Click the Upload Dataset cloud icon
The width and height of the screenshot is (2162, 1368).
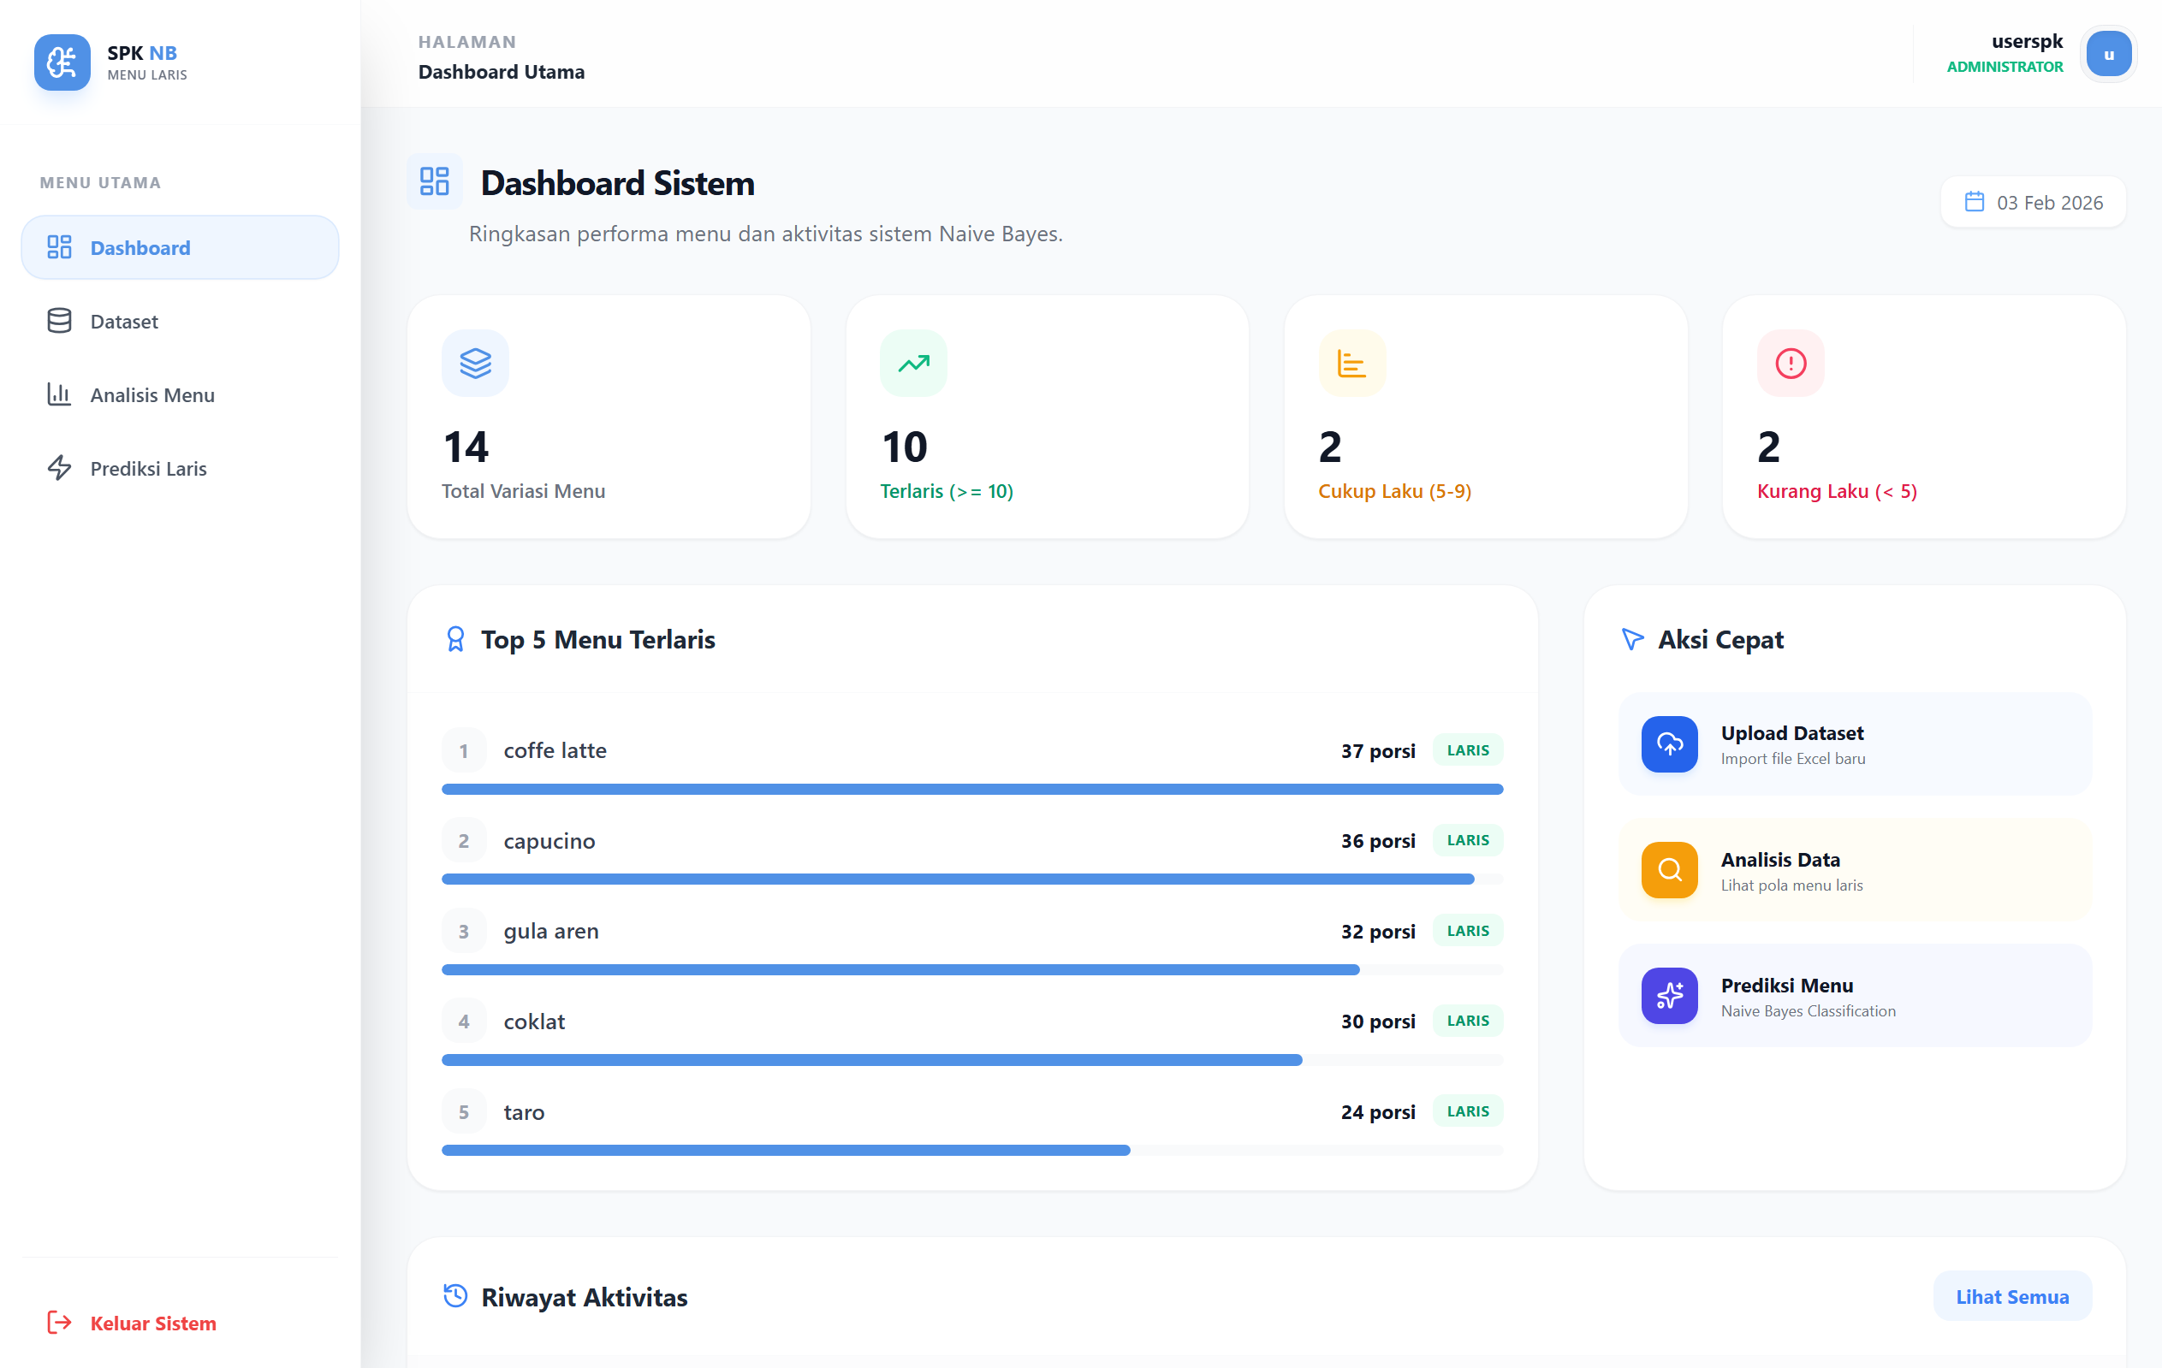1668,744
